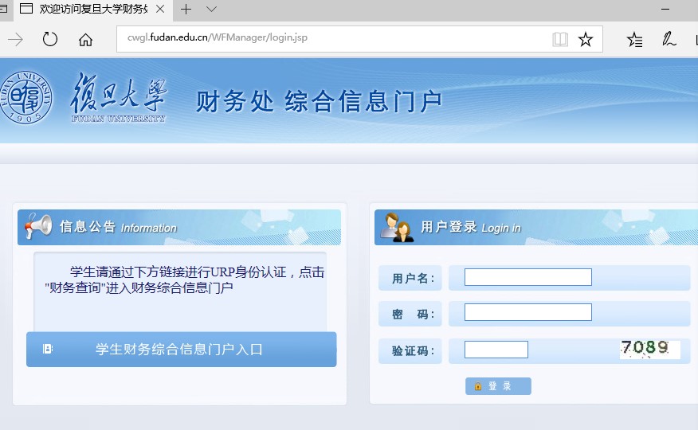Click the browser forward arrow
Screen dimensions: 698x430
tap(15, 40)
